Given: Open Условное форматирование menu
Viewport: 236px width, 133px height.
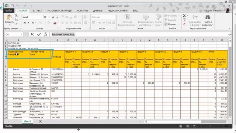Looking at the screenshot, I should [x=127, y=20].
